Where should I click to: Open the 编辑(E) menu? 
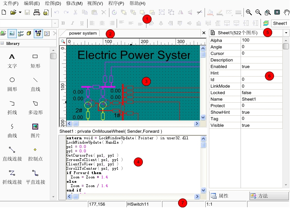click(x=32, y=3)
